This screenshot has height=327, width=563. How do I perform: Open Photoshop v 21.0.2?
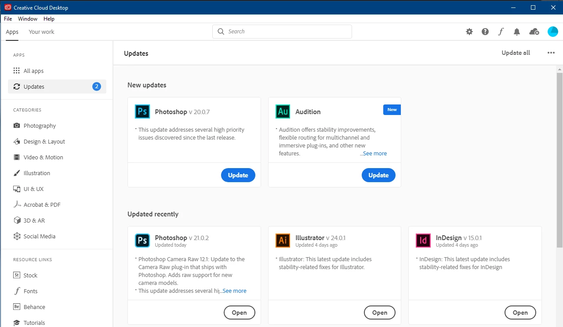tap(240, 313)
